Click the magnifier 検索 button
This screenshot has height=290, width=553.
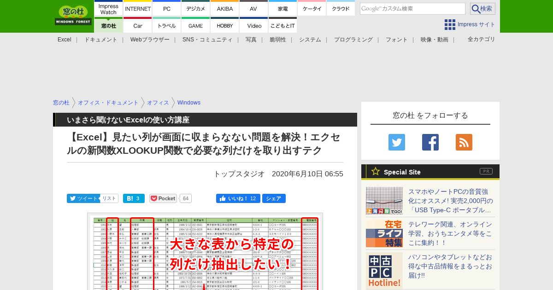(482, 9)
